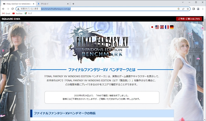Open the マップ bookmark
Image resolution: width=206 pixels, height=121 pixels.
tap(28, 14)
